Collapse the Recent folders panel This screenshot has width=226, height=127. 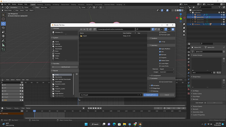point(52,71)
